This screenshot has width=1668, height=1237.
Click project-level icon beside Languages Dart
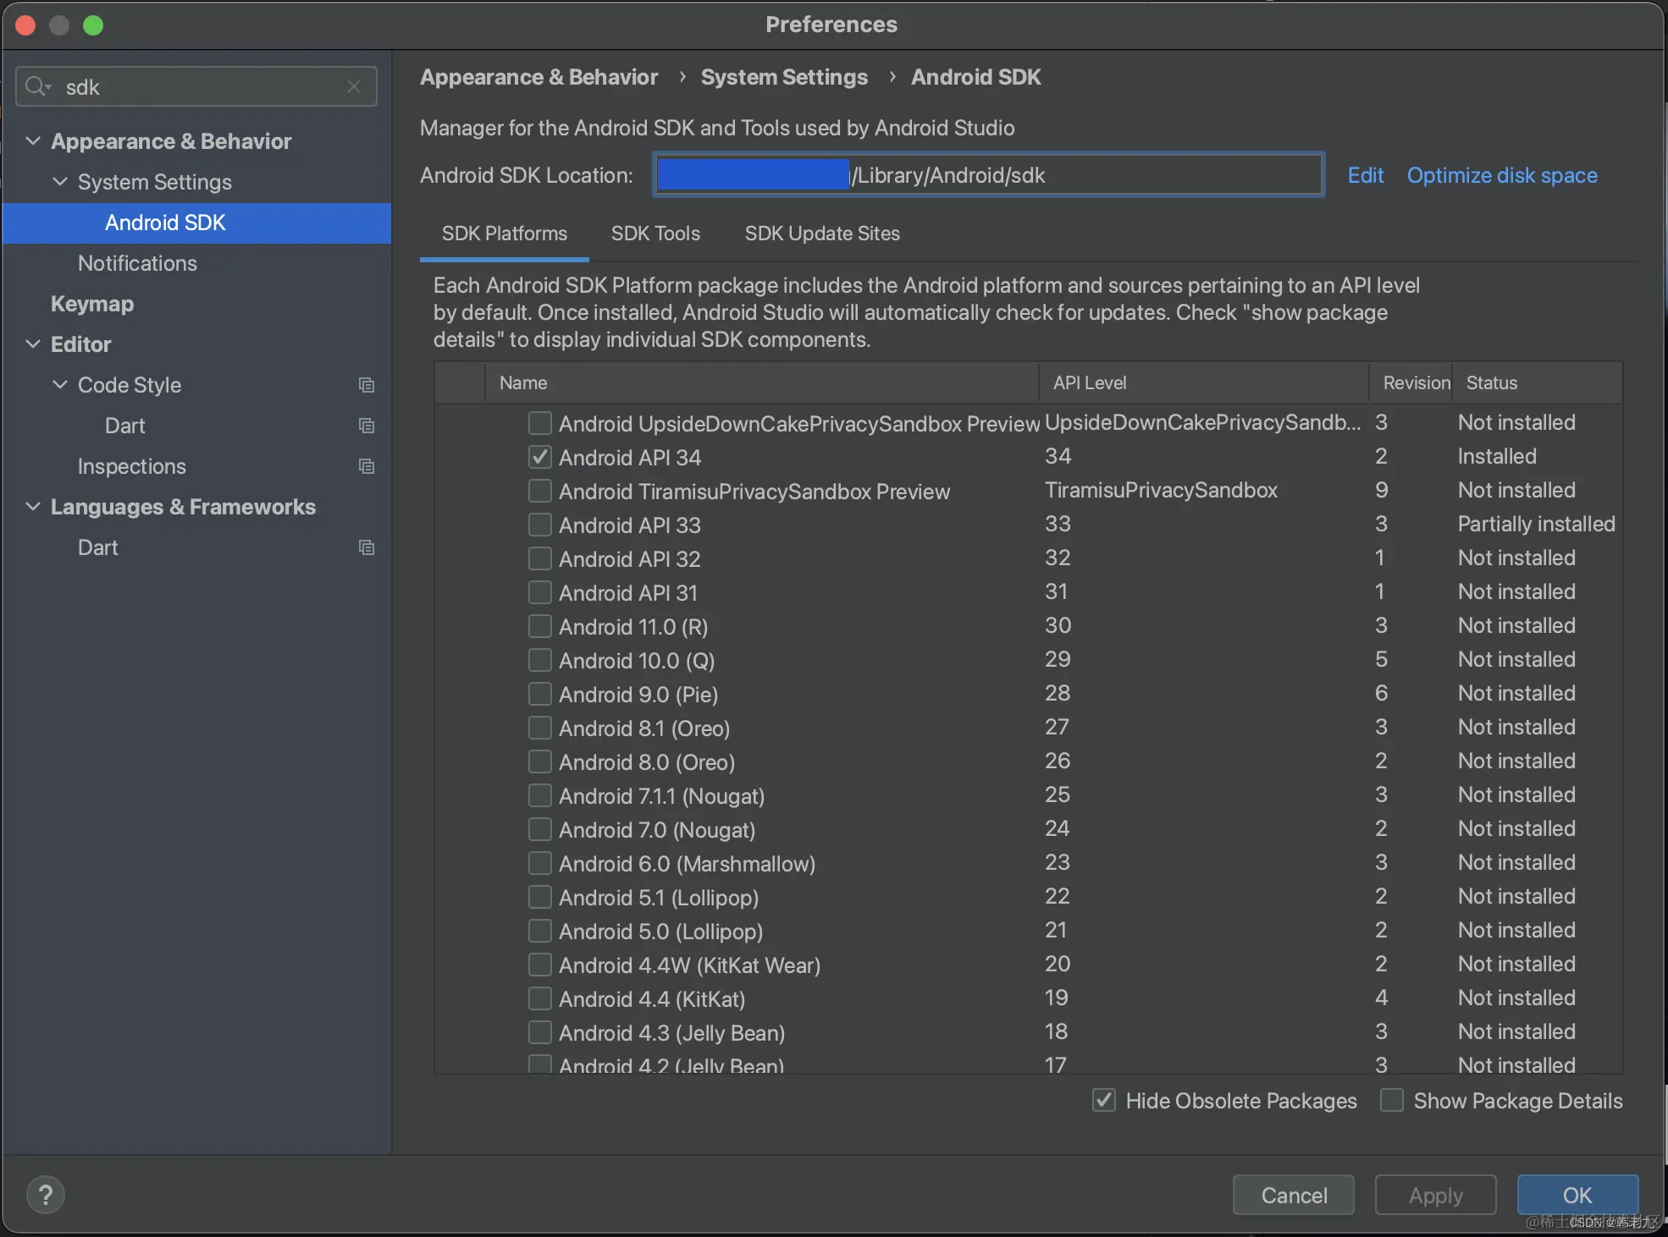pos(366,547)
